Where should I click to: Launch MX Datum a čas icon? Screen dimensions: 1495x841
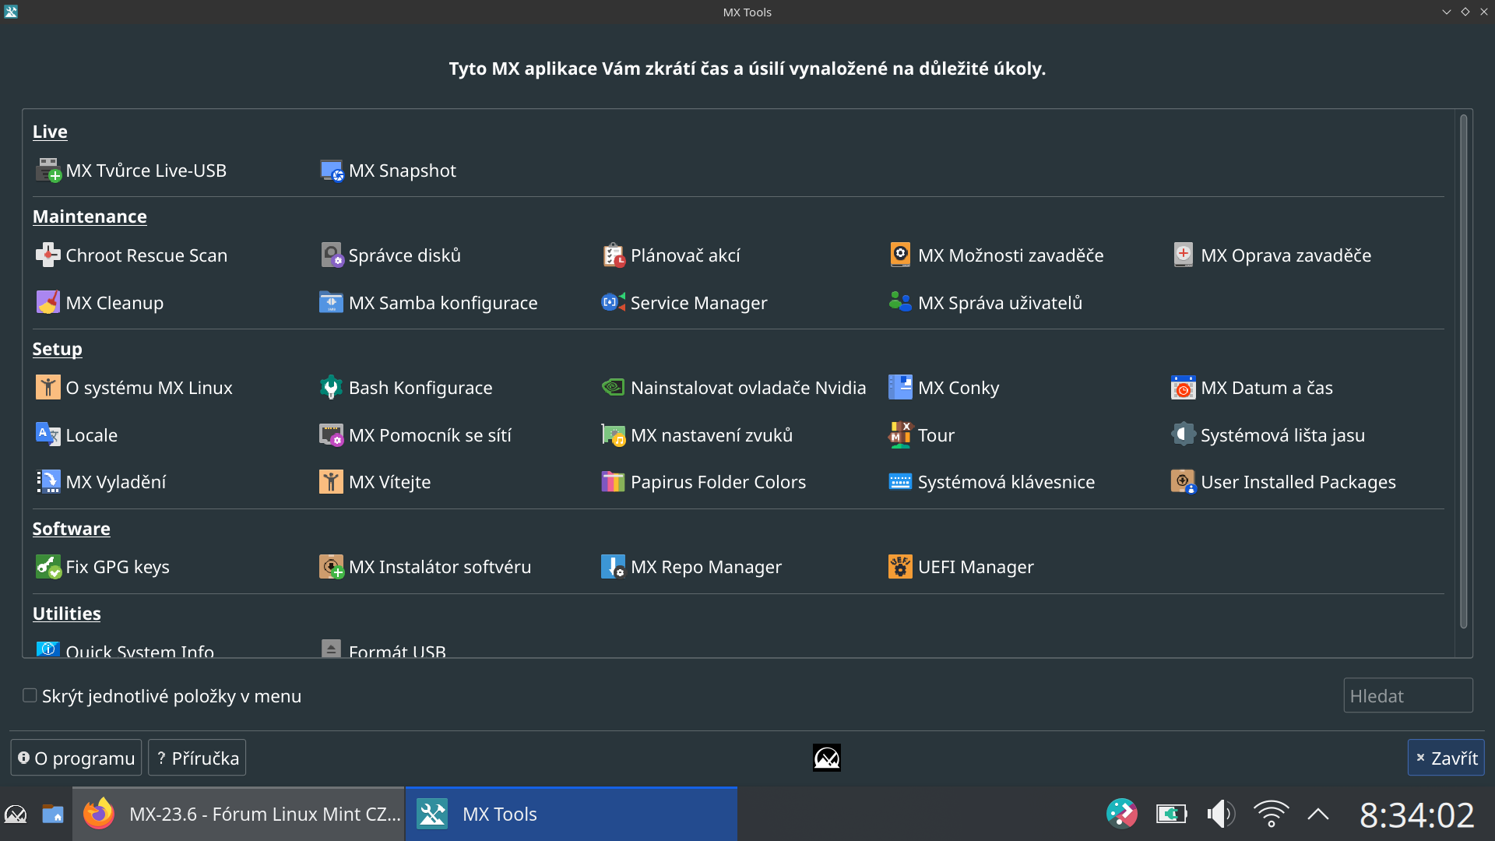(x=1183, y=388)
